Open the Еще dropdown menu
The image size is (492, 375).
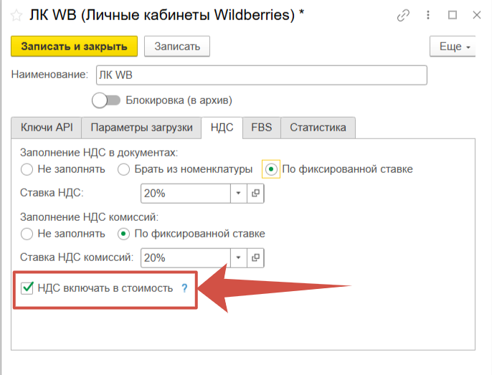(453, 47)
